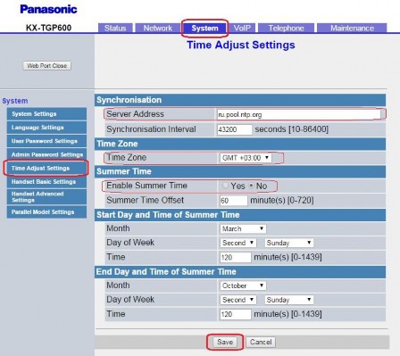Open the Network tab
The width and height of the screenshot is (400, 356).
point(158,28)
